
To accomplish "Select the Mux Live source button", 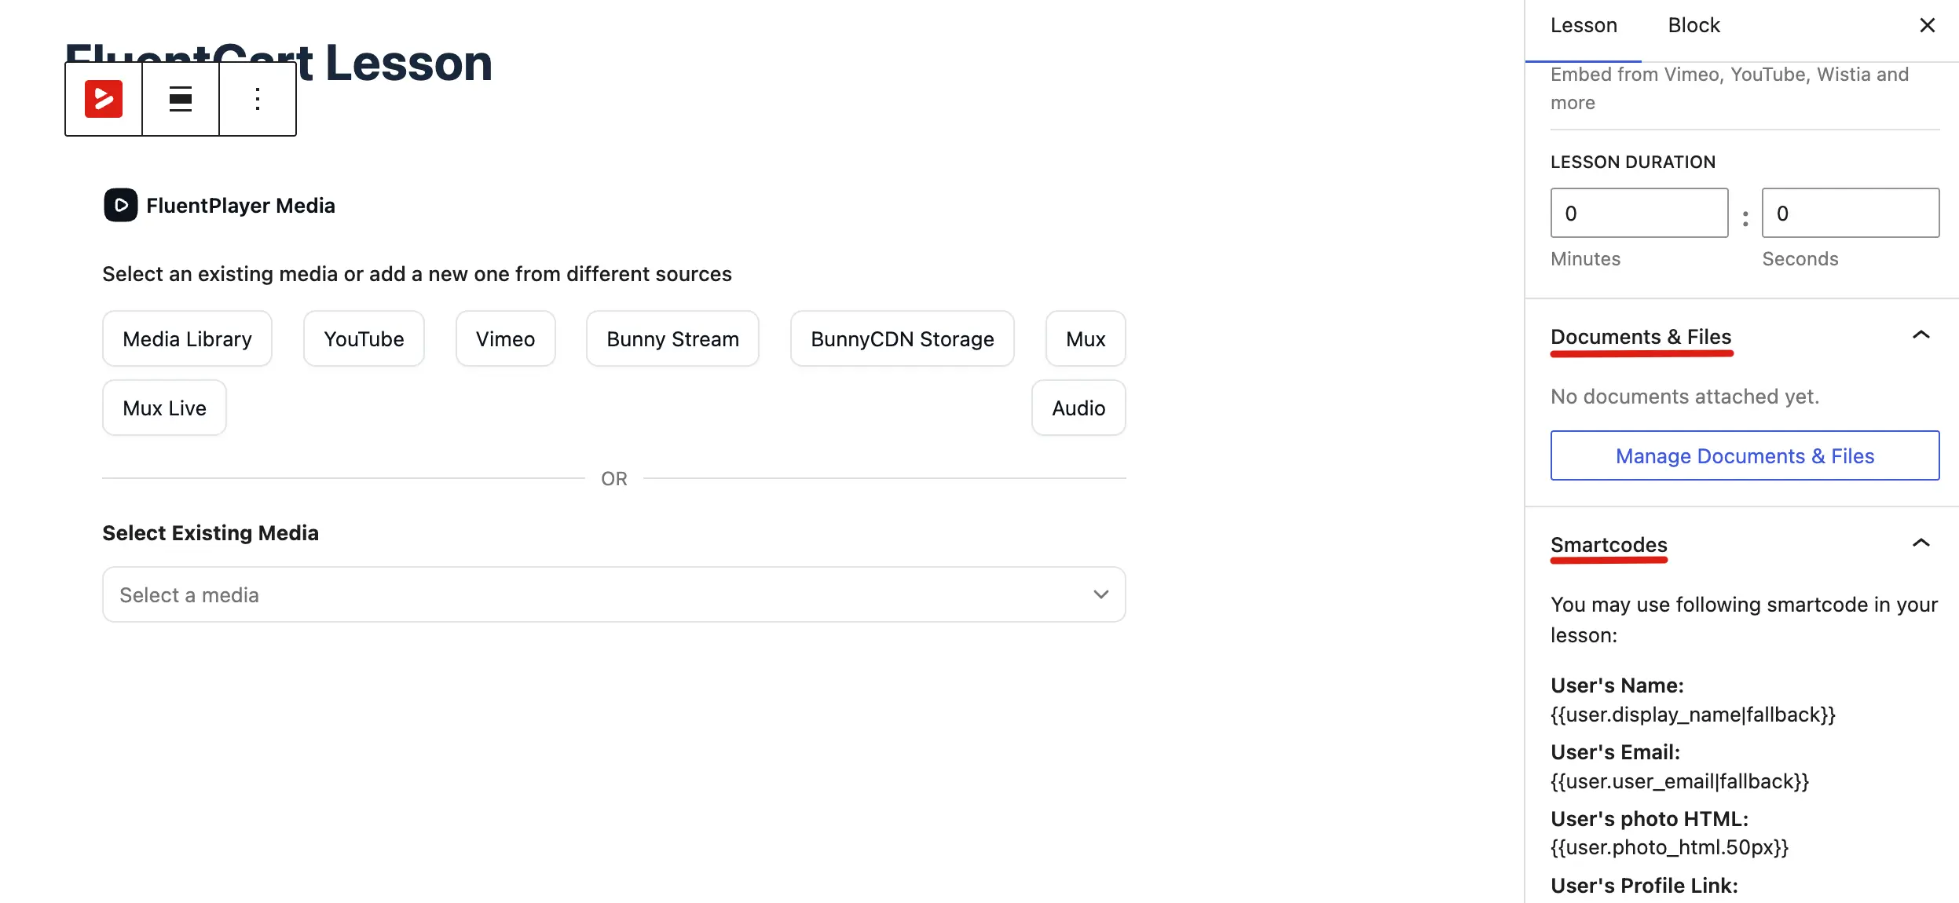I will (164, 408).
